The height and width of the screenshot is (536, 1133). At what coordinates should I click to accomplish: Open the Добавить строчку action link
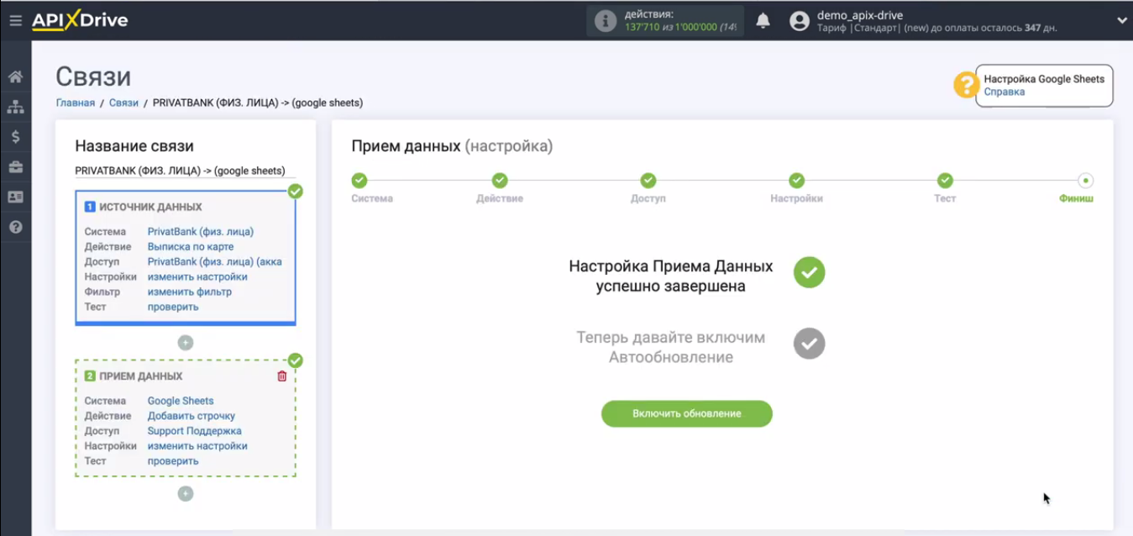click(191, 417)
